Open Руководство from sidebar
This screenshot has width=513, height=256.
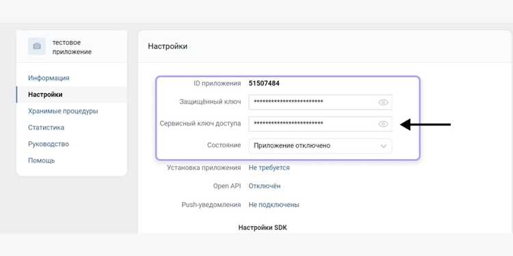click(49, 144)
